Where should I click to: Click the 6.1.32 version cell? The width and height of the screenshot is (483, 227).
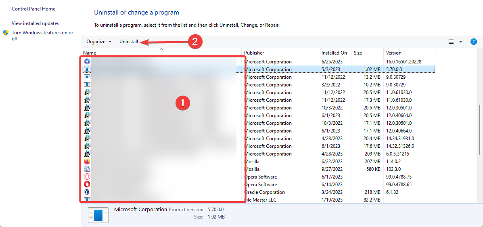click(393, 192)
